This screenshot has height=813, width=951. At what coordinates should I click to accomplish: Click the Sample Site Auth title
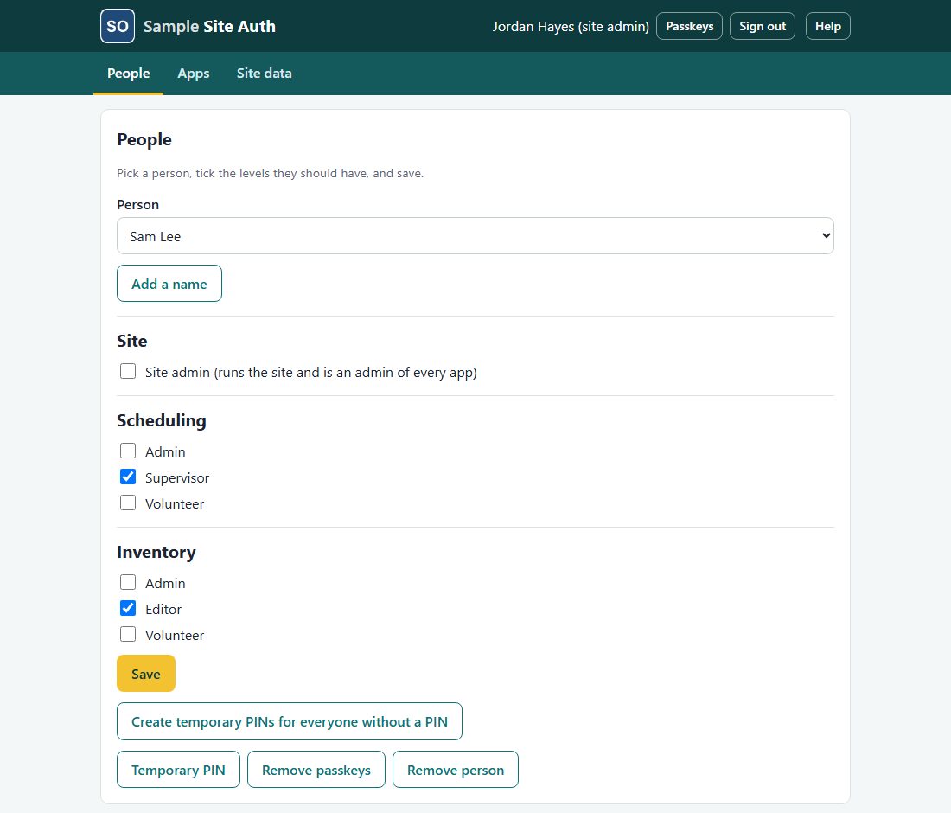pyautogui.click(x=209, y=26)
